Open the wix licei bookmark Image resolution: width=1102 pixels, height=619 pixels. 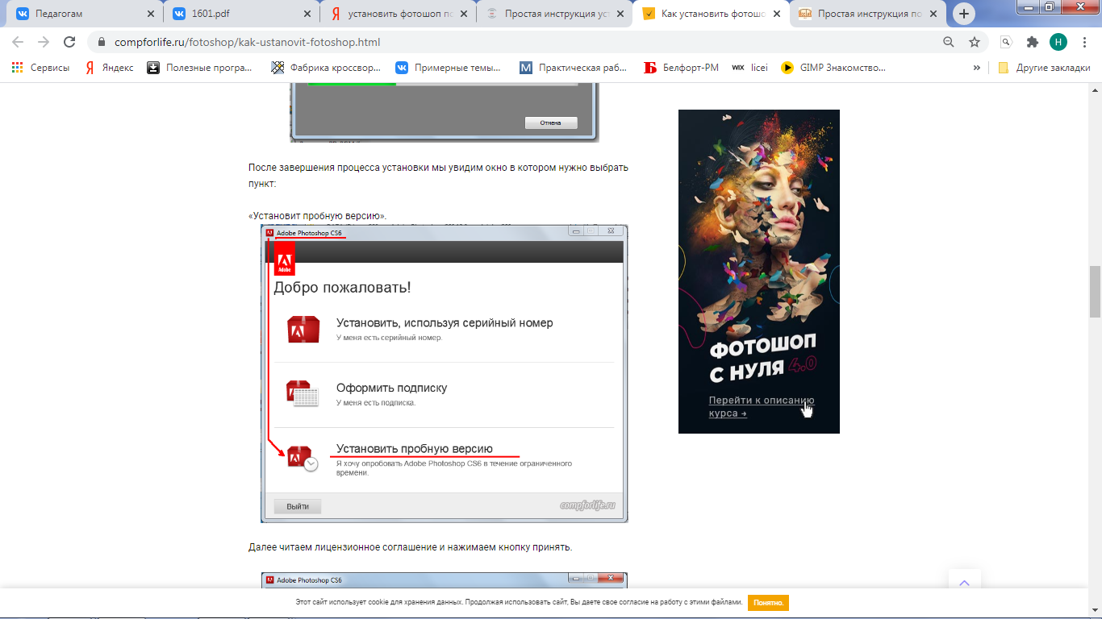point(749,68)
